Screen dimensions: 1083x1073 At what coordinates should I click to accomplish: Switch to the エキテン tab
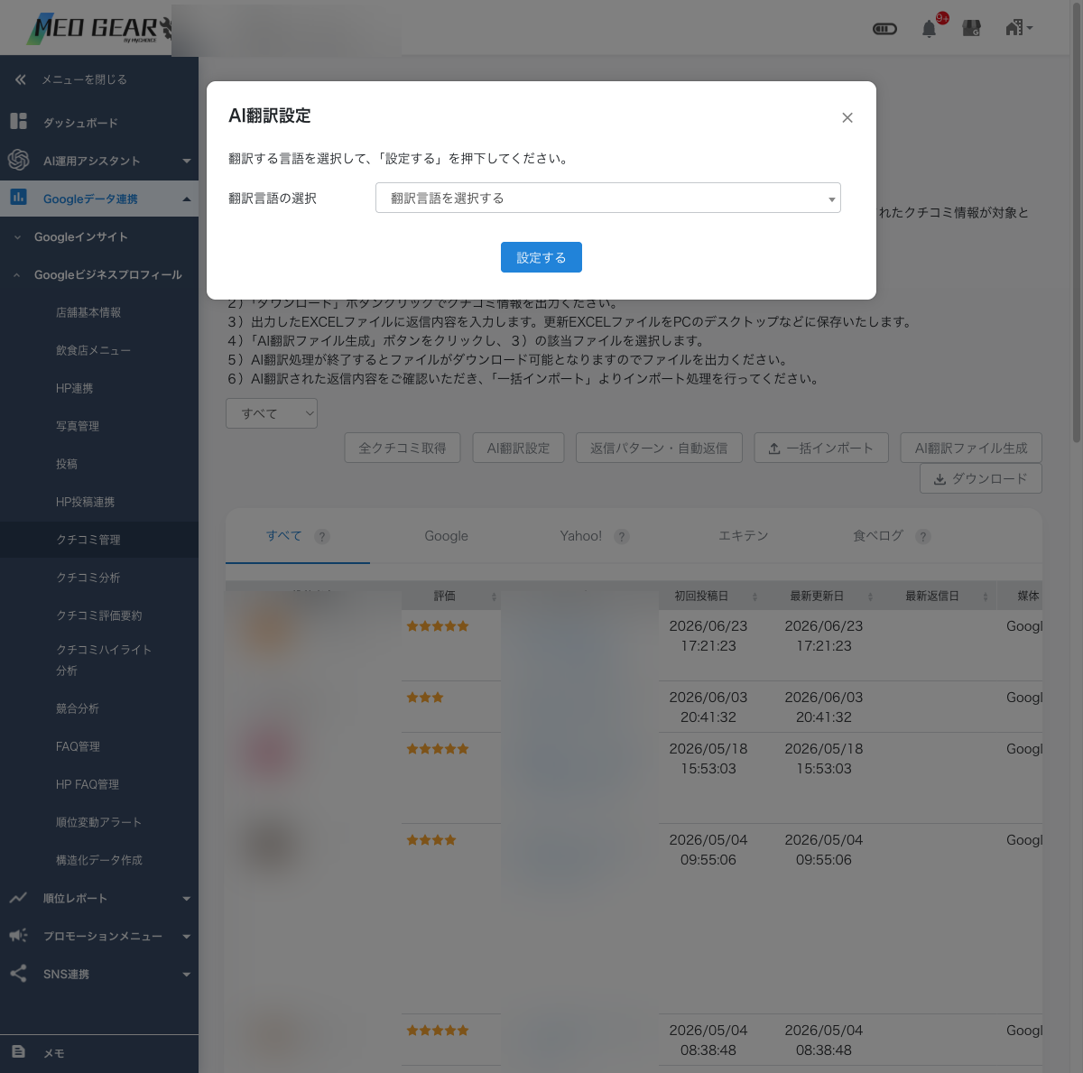click(744, 536)
